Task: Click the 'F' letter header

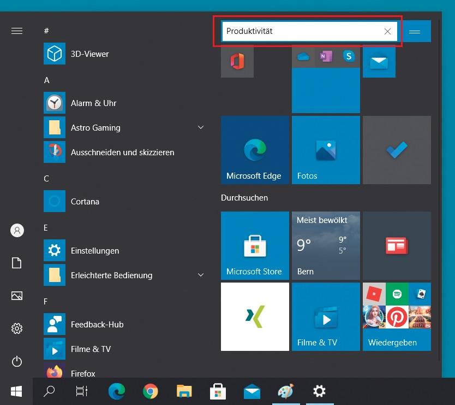Action: [x=46, y=302]
